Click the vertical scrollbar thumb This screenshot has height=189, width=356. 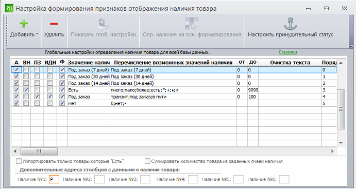341,109
